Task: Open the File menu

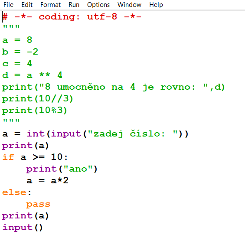Action: (x=8, y=5)
